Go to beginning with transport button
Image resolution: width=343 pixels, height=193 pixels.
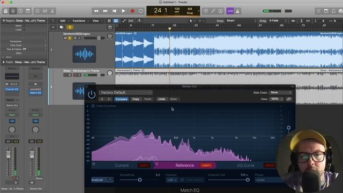pos(114,11)
